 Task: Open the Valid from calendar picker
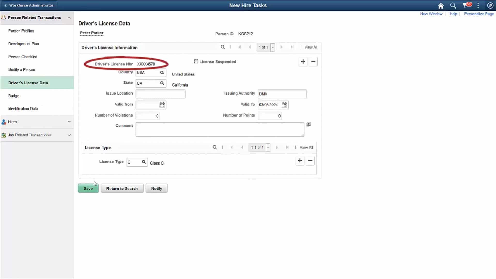click(x=162, y=105)
